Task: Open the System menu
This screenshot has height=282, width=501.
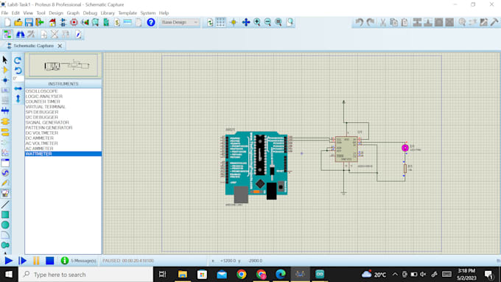Action: click(x=148, y=13)
